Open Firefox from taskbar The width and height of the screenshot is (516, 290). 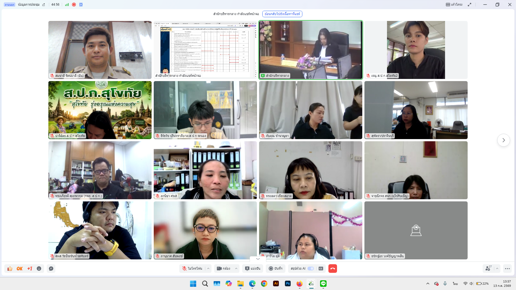coord(300,284)
